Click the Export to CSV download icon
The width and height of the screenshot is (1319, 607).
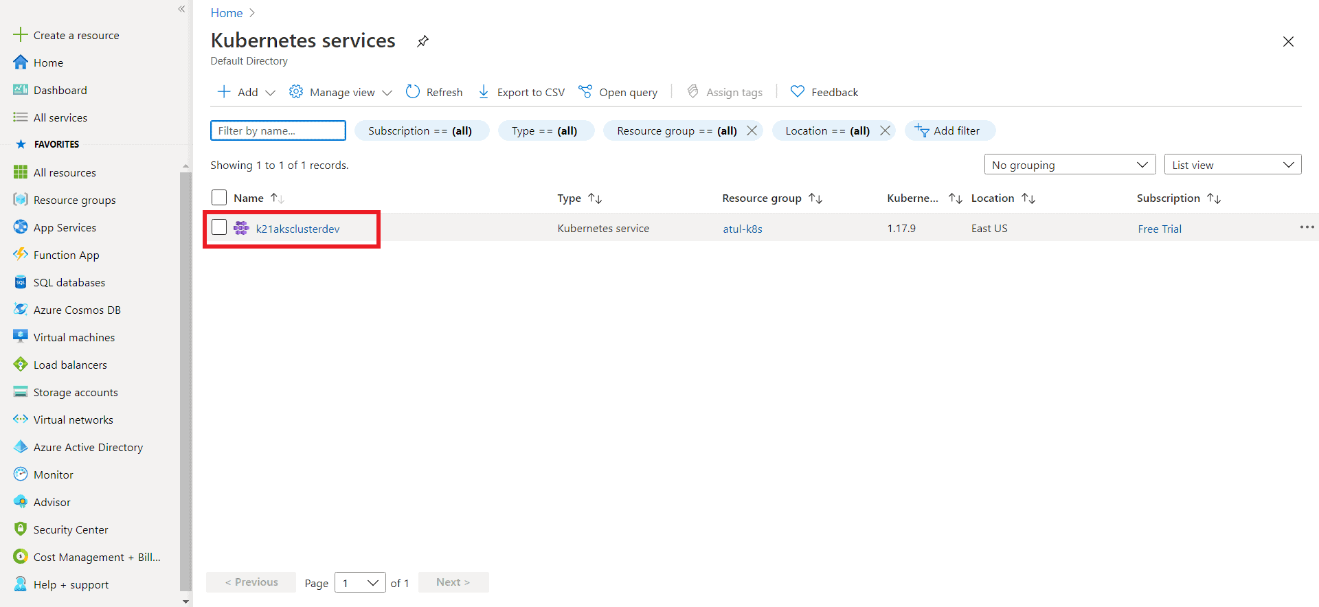(x=484, y=92)
